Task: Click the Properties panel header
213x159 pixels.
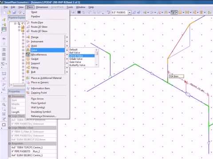Action: click(x=16, y=91)
